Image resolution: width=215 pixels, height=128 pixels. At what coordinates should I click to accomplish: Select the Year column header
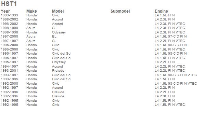[x=5, y=11]
